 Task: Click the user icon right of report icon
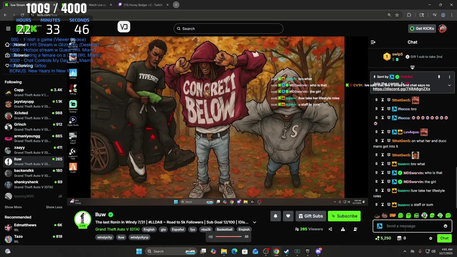coord(355,229)
